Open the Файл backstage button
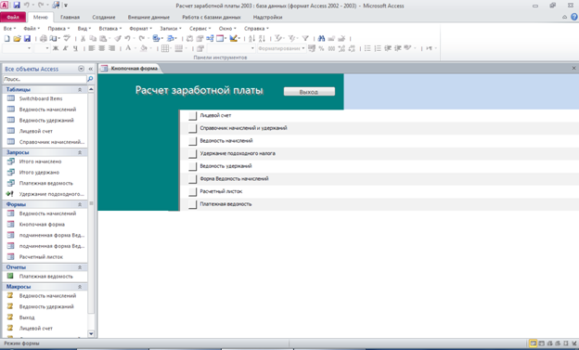 click(x=13, y=18)
